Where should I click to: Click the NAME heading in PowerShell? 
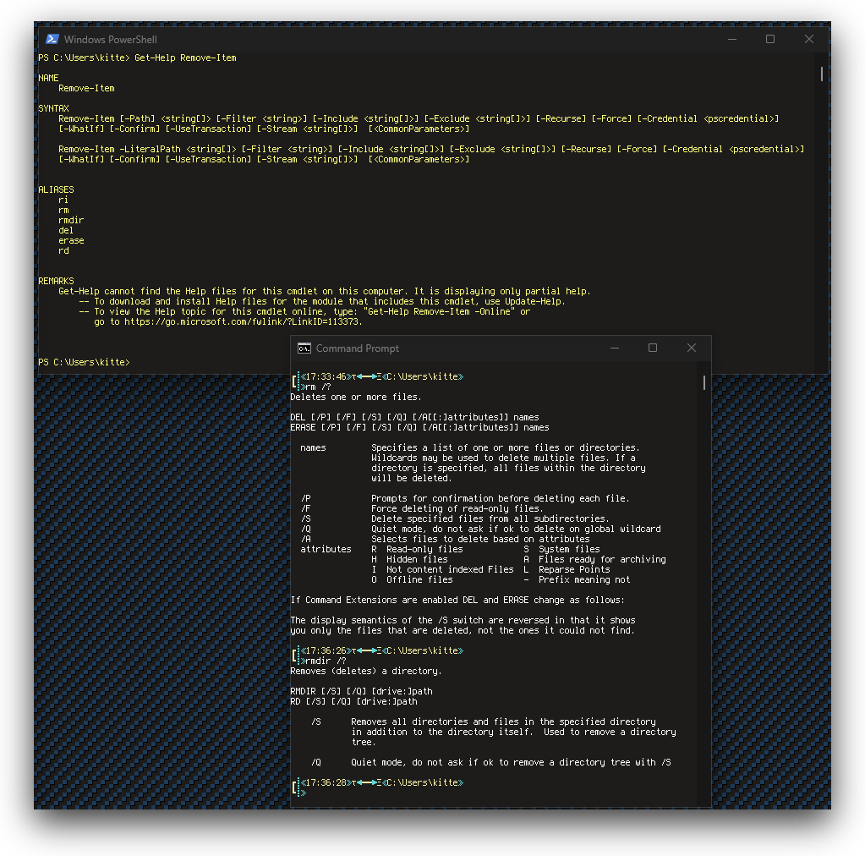(48, 78)
